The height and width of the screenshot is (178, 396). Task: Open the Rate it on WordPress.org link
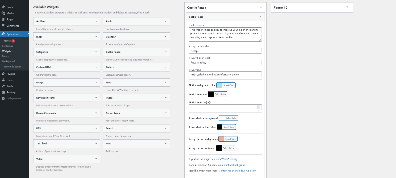pos(224,159)
